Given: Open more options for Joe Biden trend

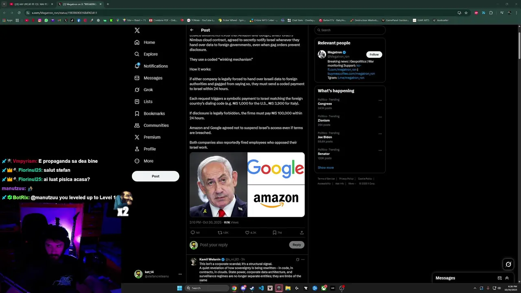Looking at the screenshot, I should pyautogui.click(x=380, y=134).
